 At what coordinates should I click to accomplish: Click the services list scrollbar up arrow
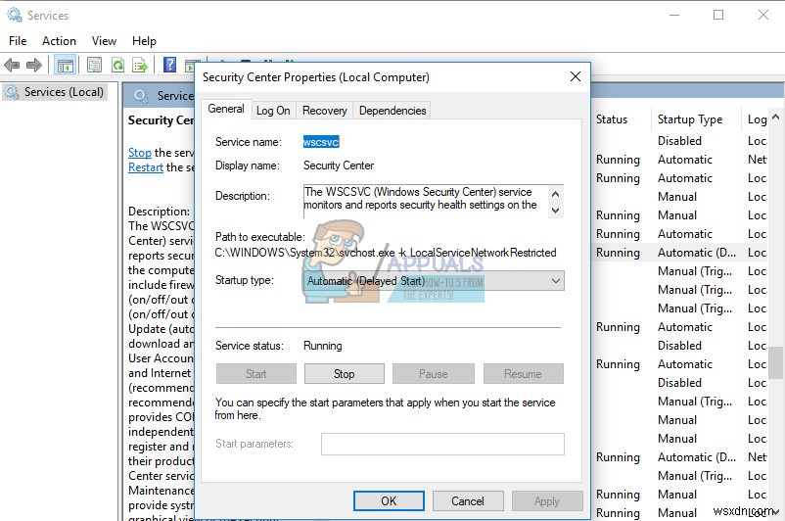775,118
